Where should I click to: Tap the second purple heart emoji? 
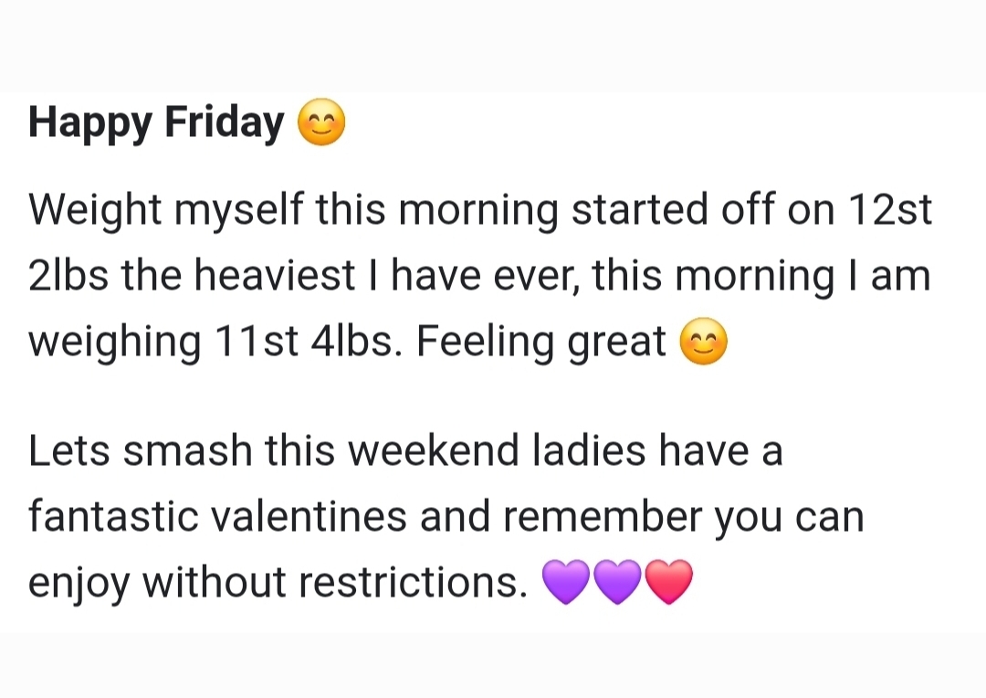click(618, 582)
